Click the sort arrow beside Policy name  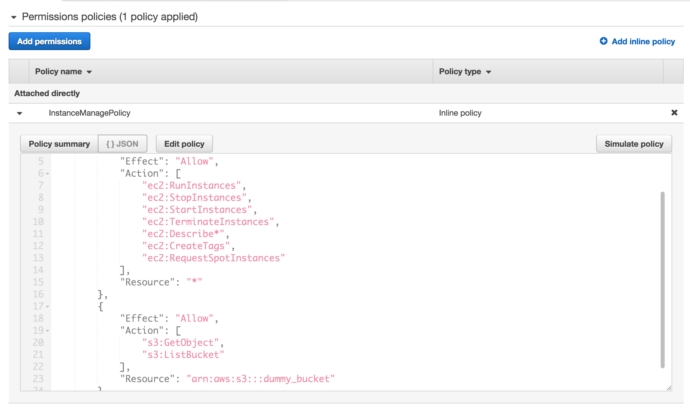coord(89,72)
